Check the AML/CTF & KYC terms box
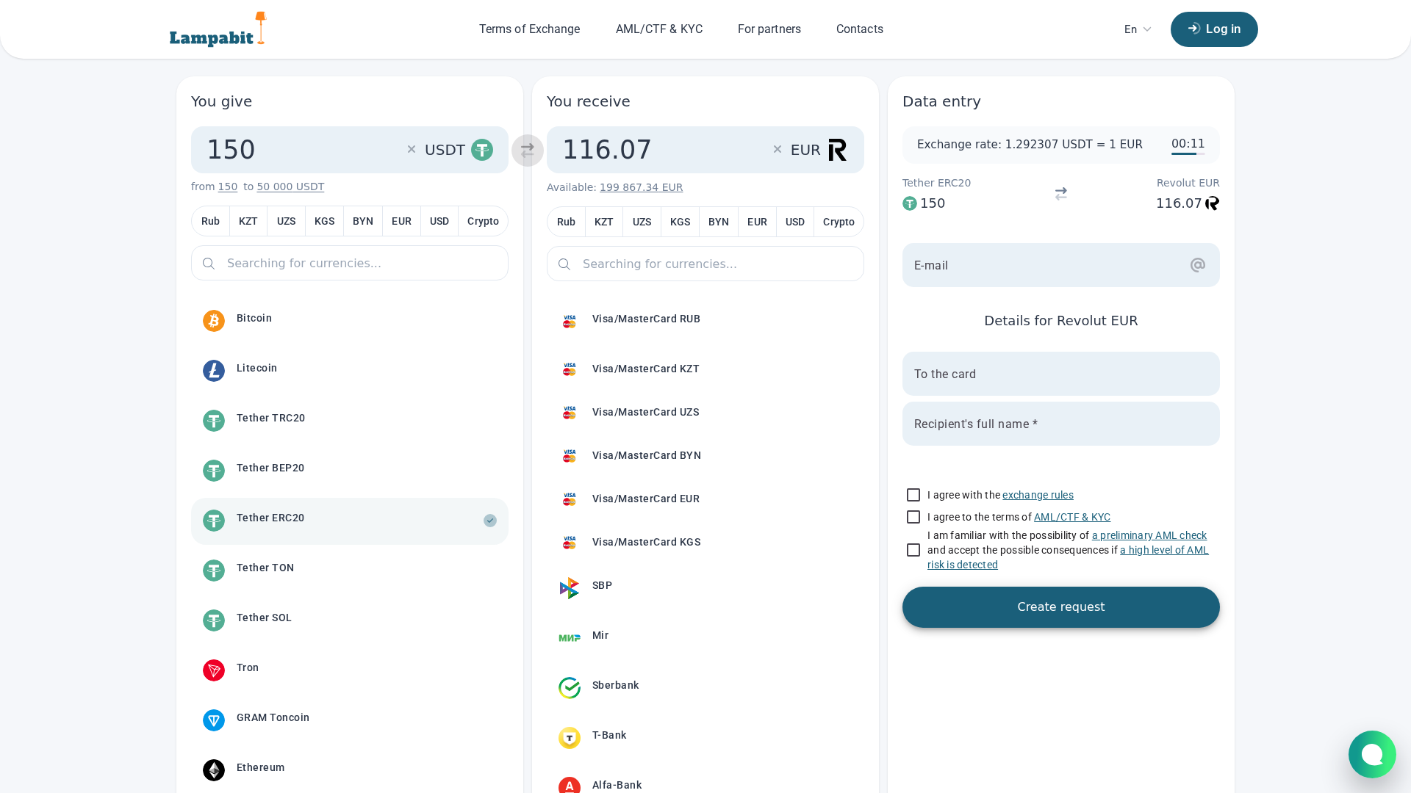 pyautogui.click(x=913, y=517)
